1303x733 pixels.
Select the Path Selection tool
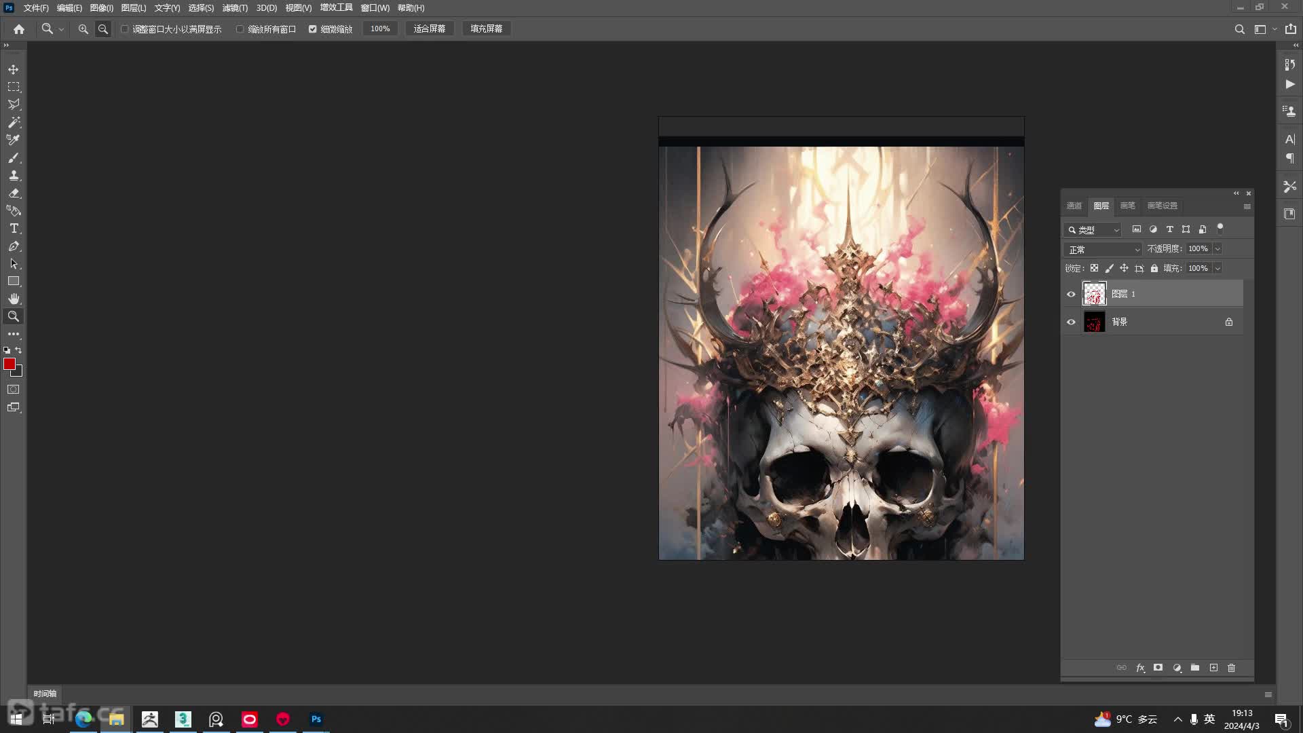tap(14, 263)
